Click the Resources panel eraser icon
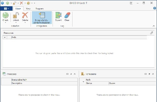157x102 pixels. coord(152,33)
